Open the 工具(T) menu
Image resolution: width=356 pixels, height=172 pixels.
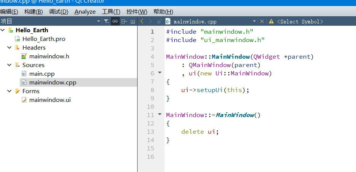tap(111, 12)
